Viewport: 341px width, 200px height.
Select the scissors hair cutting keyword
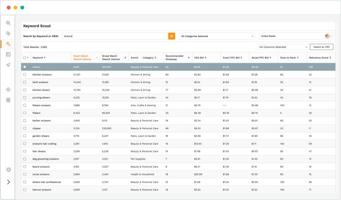click(44, 144)
